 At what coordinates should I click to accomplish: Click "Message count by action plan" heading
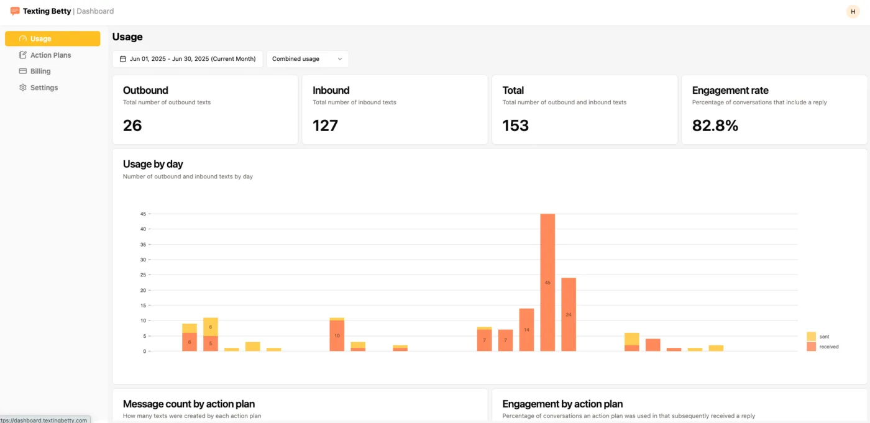coord(189,404)
